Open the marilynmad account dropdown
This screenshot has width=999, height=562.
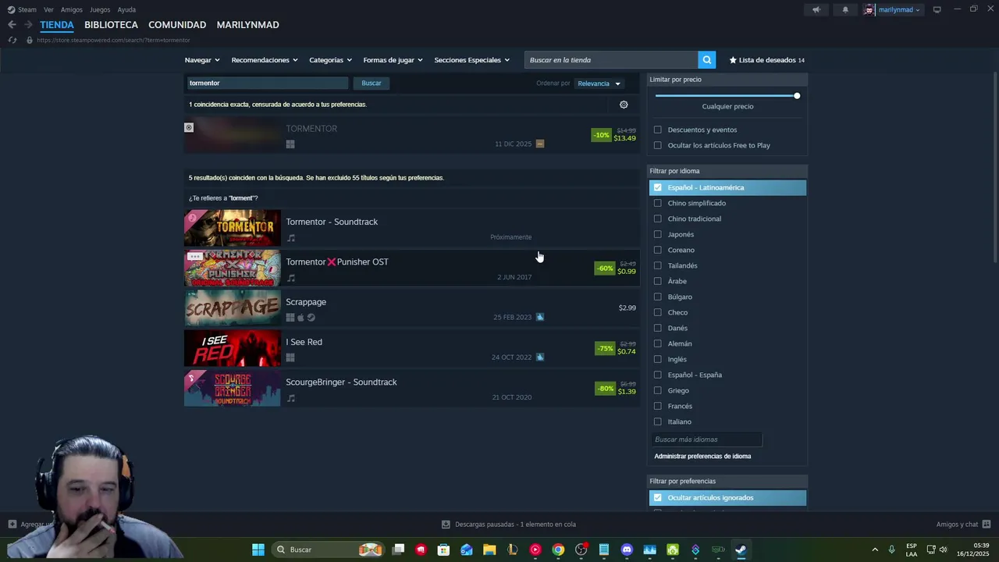click(x=899, y=9)
